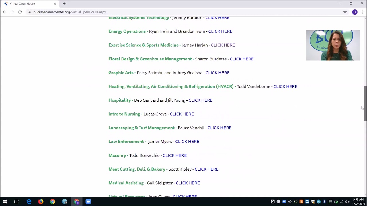Viewport: 367px width, 206px height.
Task: Launch Microsoft Edge from the taskbar
Action: pyautogui.click(x=29, y=202)
